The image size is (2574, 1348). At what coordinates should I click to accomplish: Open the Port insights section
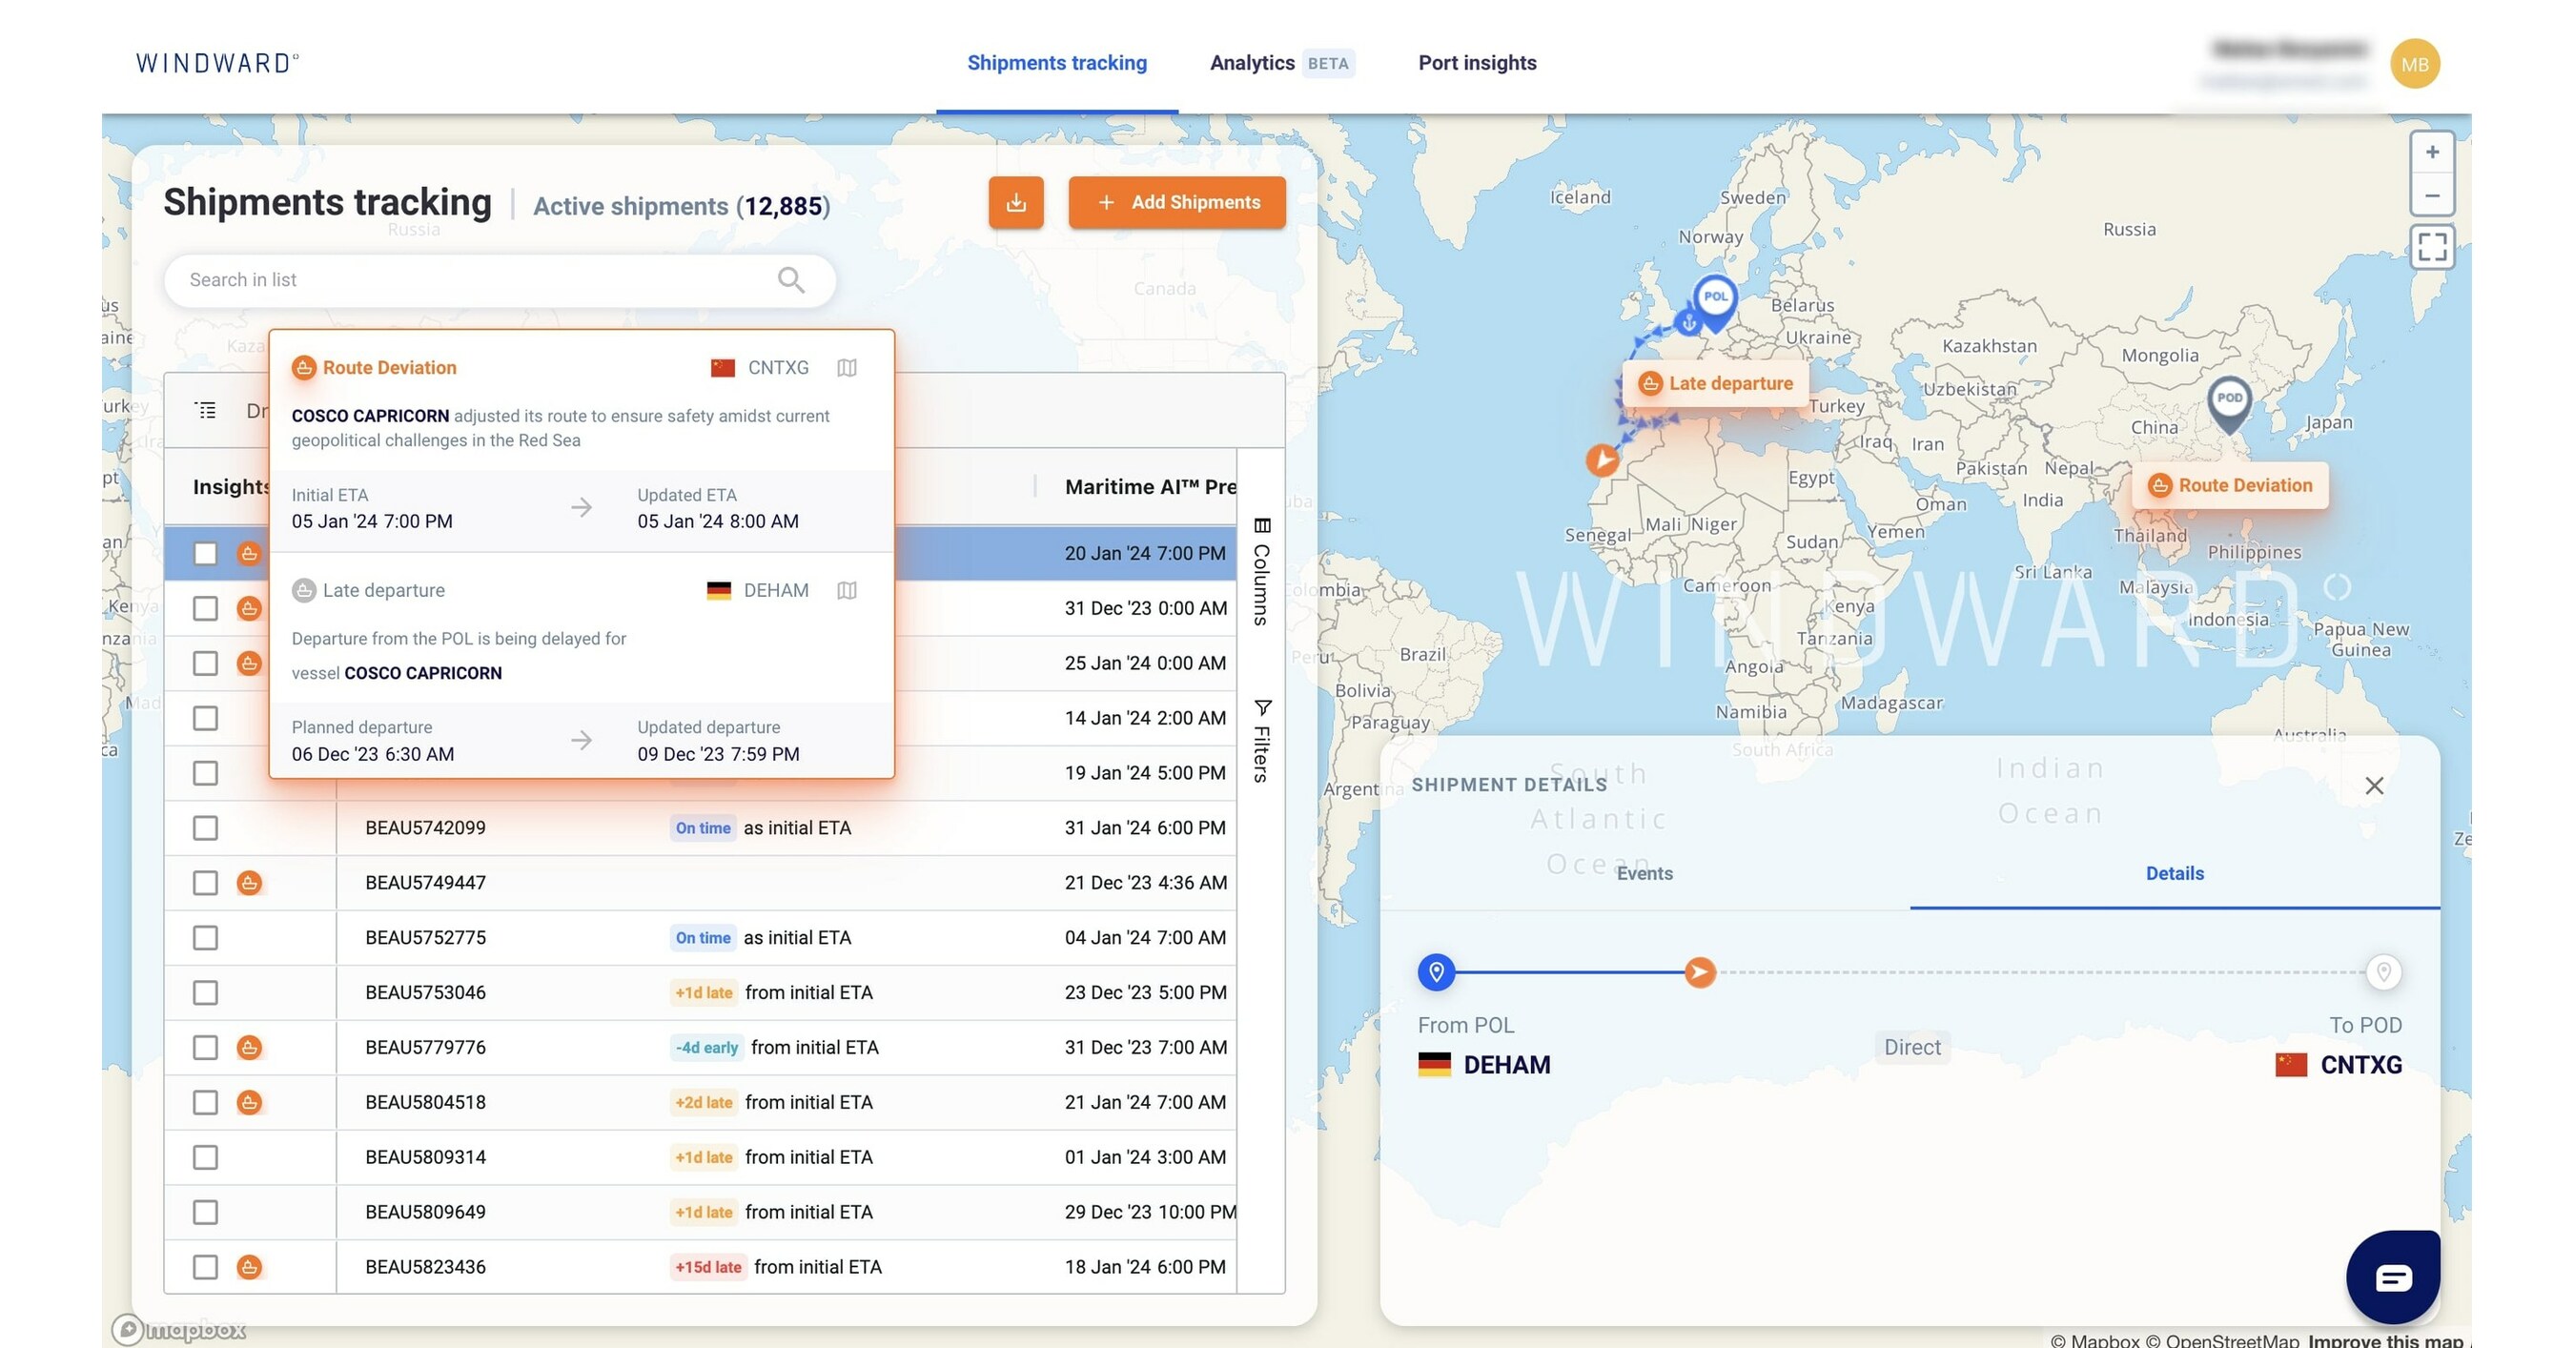point(1477,62)
